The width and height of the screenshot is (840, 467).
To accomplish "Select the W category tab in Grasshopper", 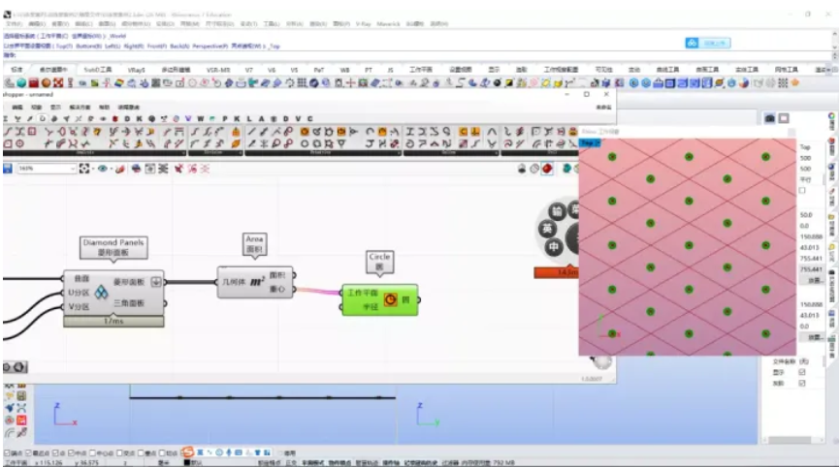I will click(200, 119).
